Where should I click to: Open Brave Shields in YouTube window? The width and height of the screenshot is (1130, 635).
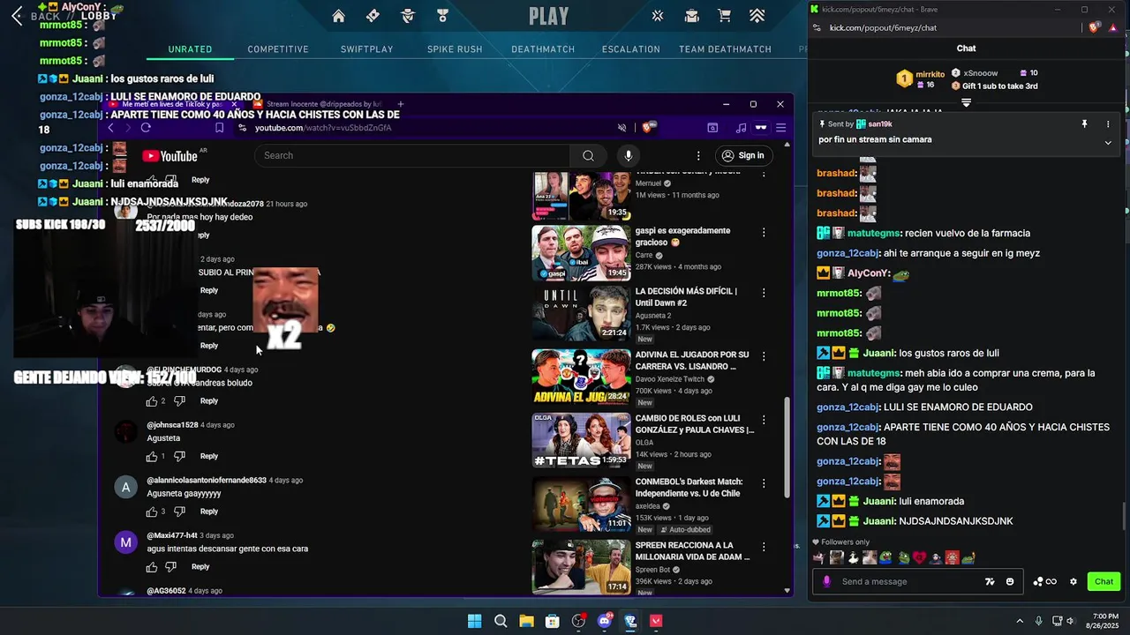649,128
